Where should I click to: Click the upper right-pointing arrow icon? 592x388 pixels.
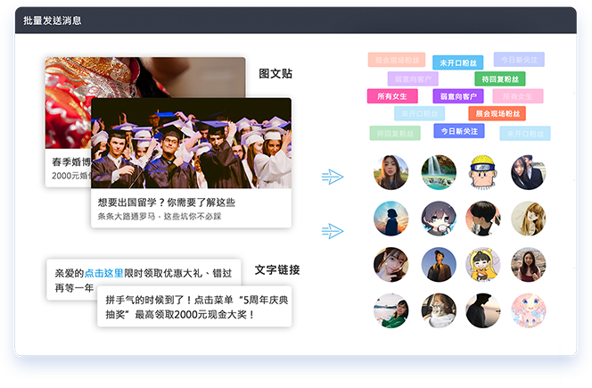(x=333, y=177)
